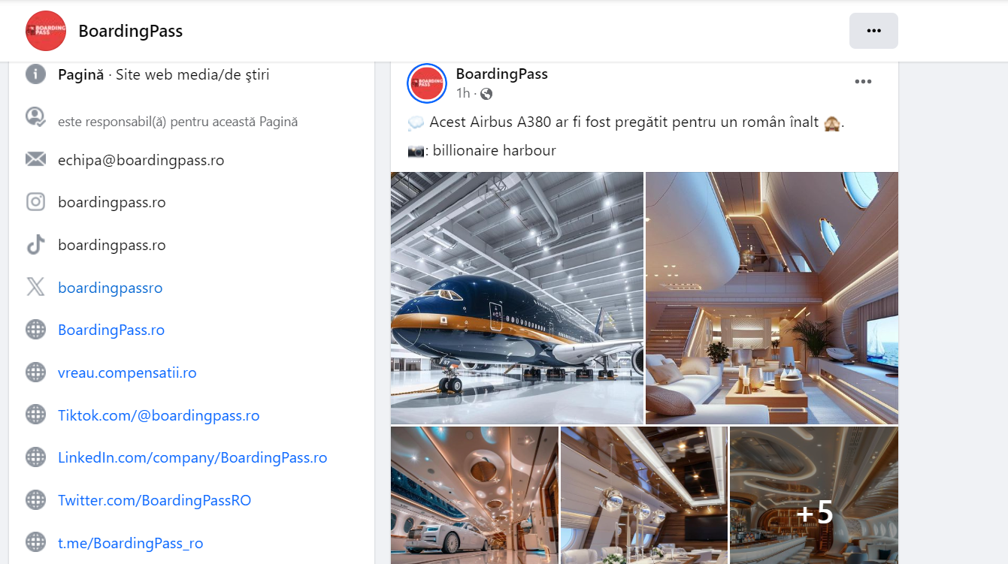Click the post author's BoardingPass avatar
1008x564 pixels.
(427, 83)
